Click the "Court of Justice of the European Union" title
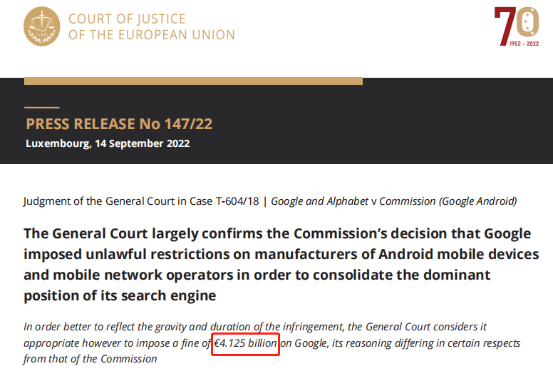 click(x=151, y=26)
